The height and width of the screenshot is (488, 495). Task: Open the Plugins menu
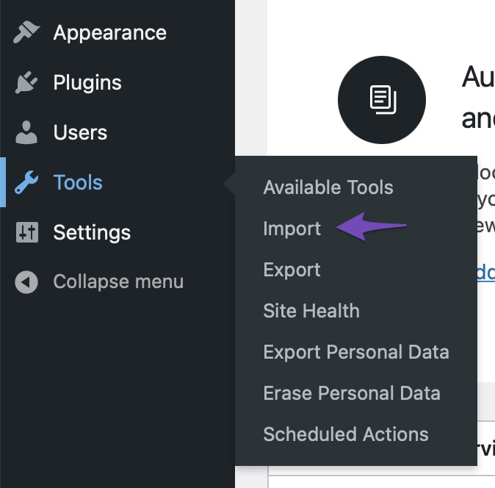point(87,82)
